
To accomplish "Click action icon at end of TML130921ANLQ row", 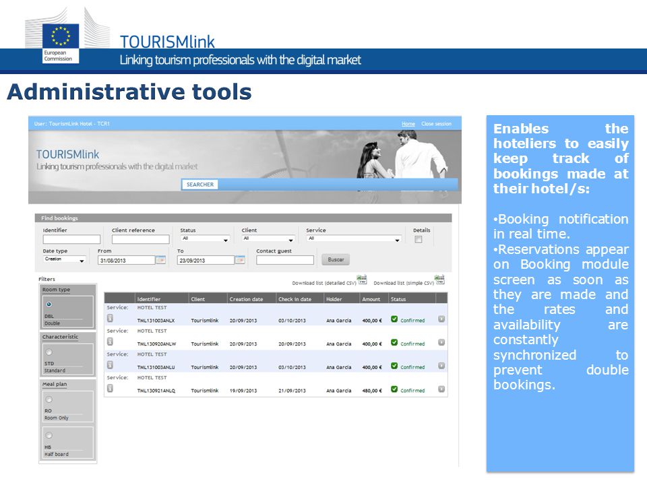I will [x=441, y=389].
